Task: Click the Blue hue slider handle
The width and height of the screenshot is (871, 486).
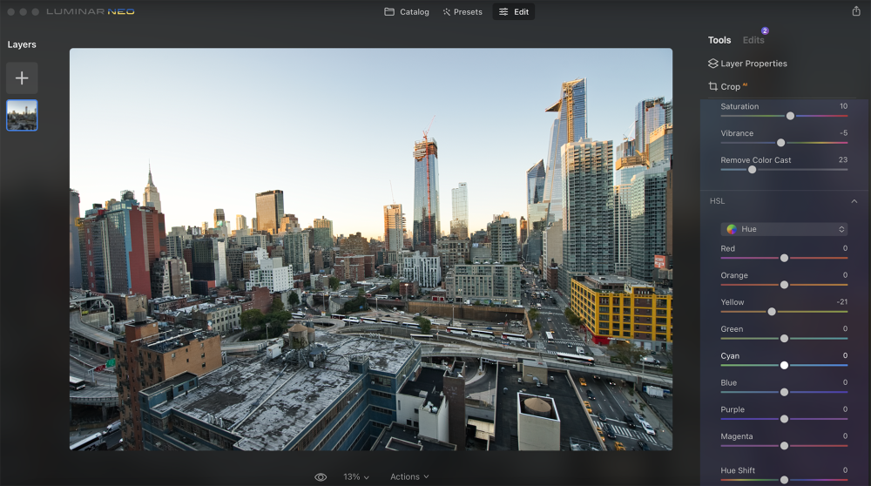Action: click(x=784, y=392)
